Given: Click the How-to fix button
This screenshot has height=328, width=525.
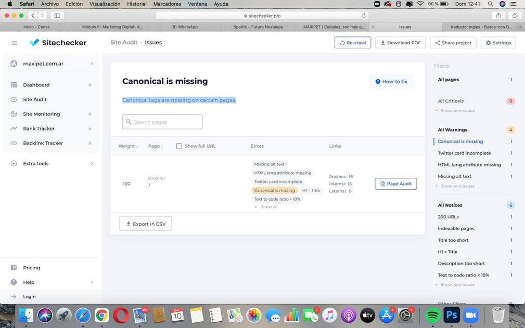Looking at the screenshot, I should click(391, 82).
